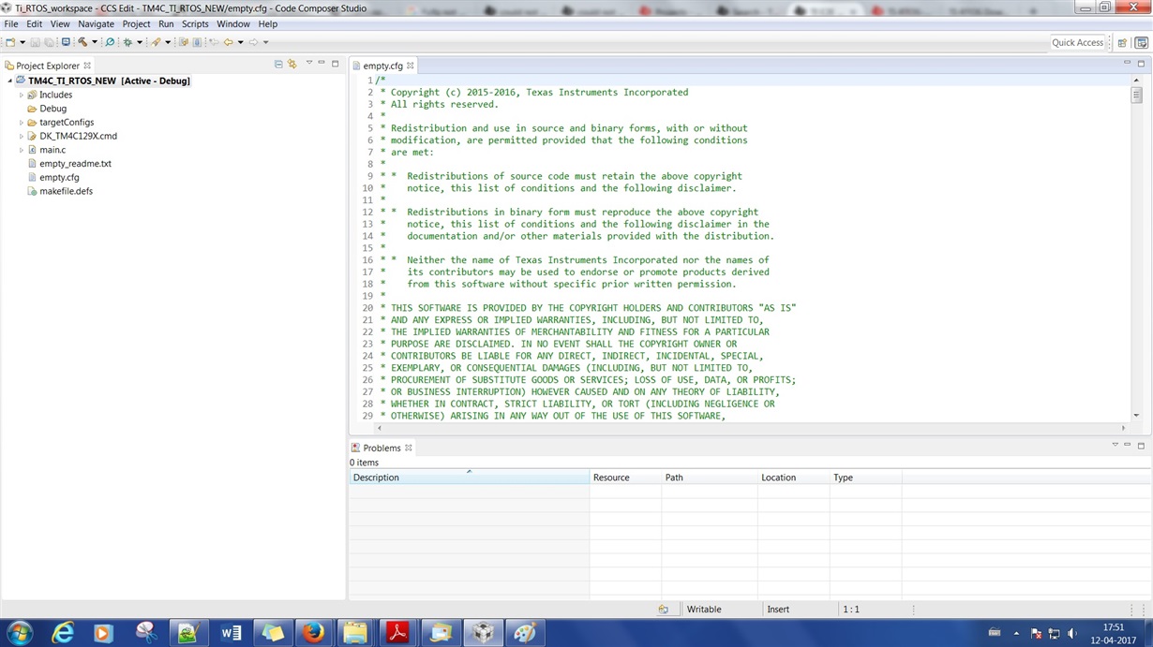Switch to the empty.cfg editor tab

[x=382, y=66]
